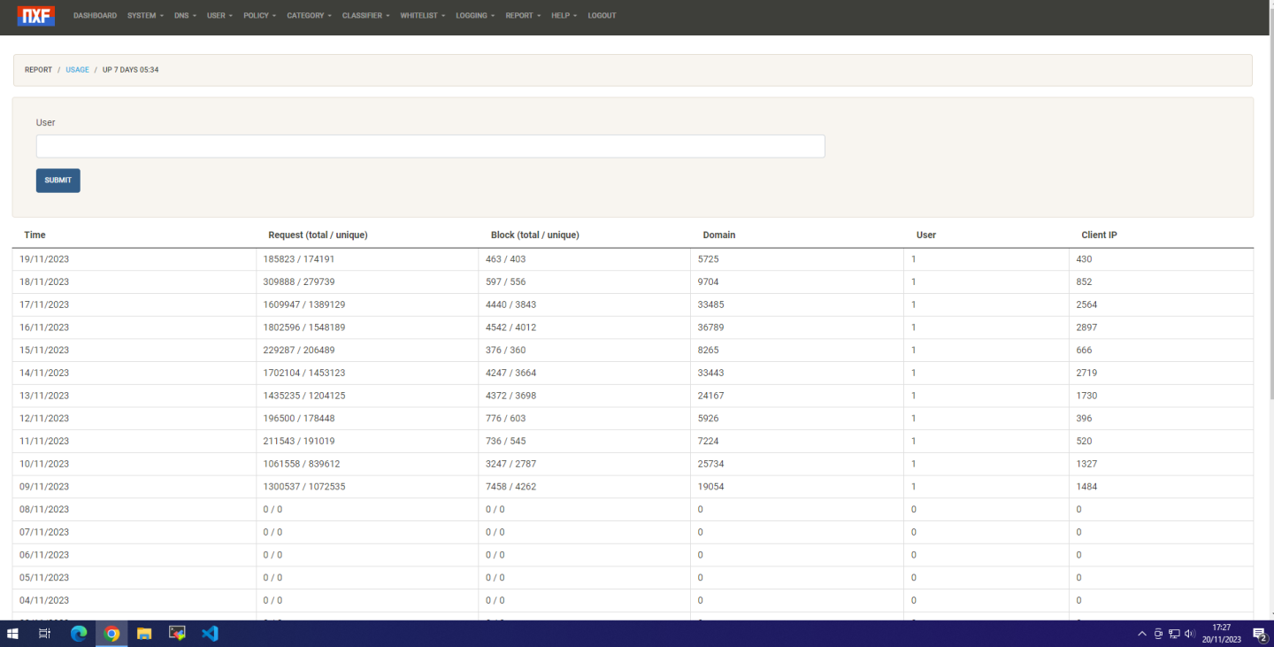Viewport: 1274px width, 647px height.
Task: Select the 08/11/2023 date cell
Action: [44, 510]
